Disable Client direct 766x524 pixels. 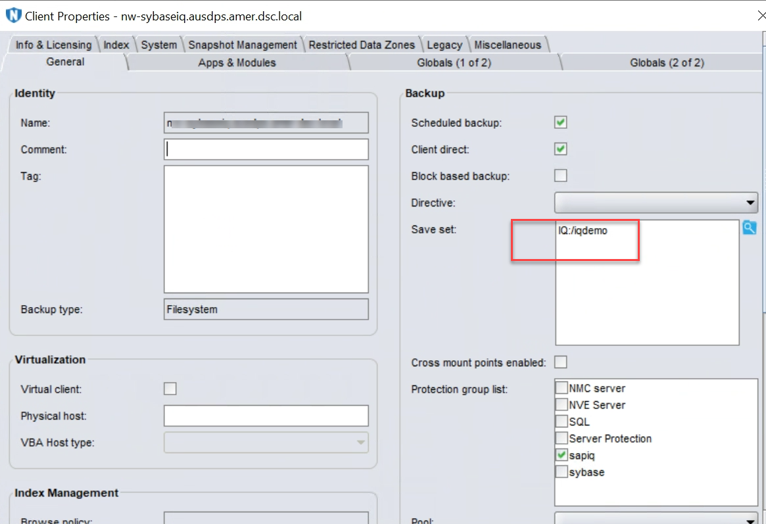(x=560, y=149)
